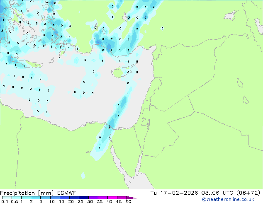263x203 pixels.
Task: Click the purple arrow tip at legend end
Action: click(x=131, y=198)
